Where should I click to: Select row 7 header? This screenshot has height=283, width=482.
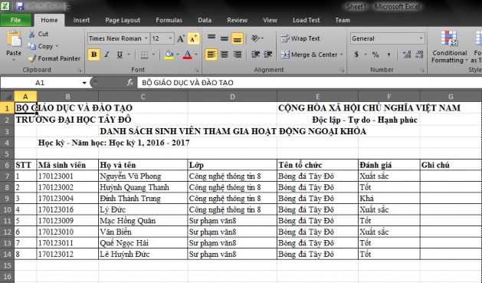(7, 176)
